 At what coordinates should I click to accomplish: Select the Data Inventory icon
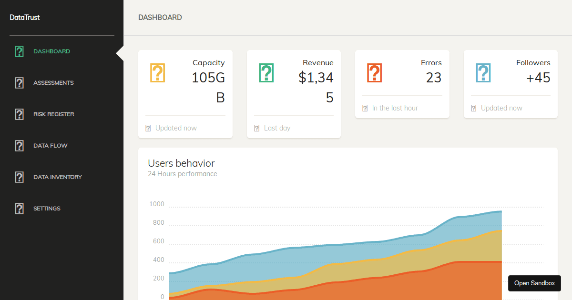19,177
